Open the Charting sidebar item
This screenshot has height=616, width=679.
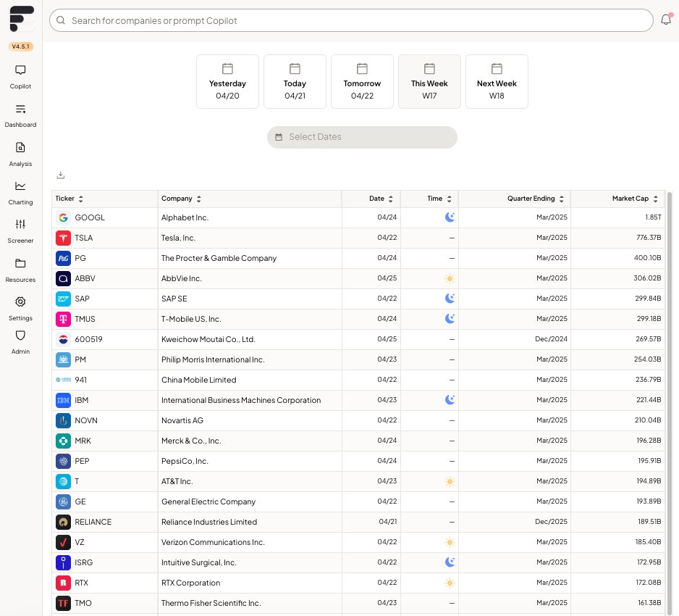tap(20, 193)
